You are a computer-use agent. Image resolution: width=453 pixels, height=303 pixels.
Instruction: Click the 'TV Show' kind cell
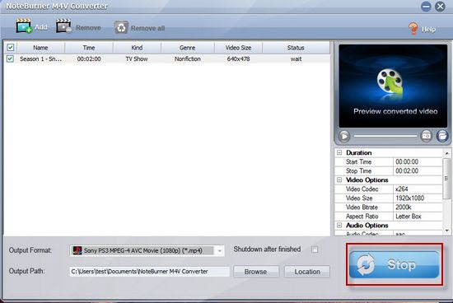(x=137, y=59)
